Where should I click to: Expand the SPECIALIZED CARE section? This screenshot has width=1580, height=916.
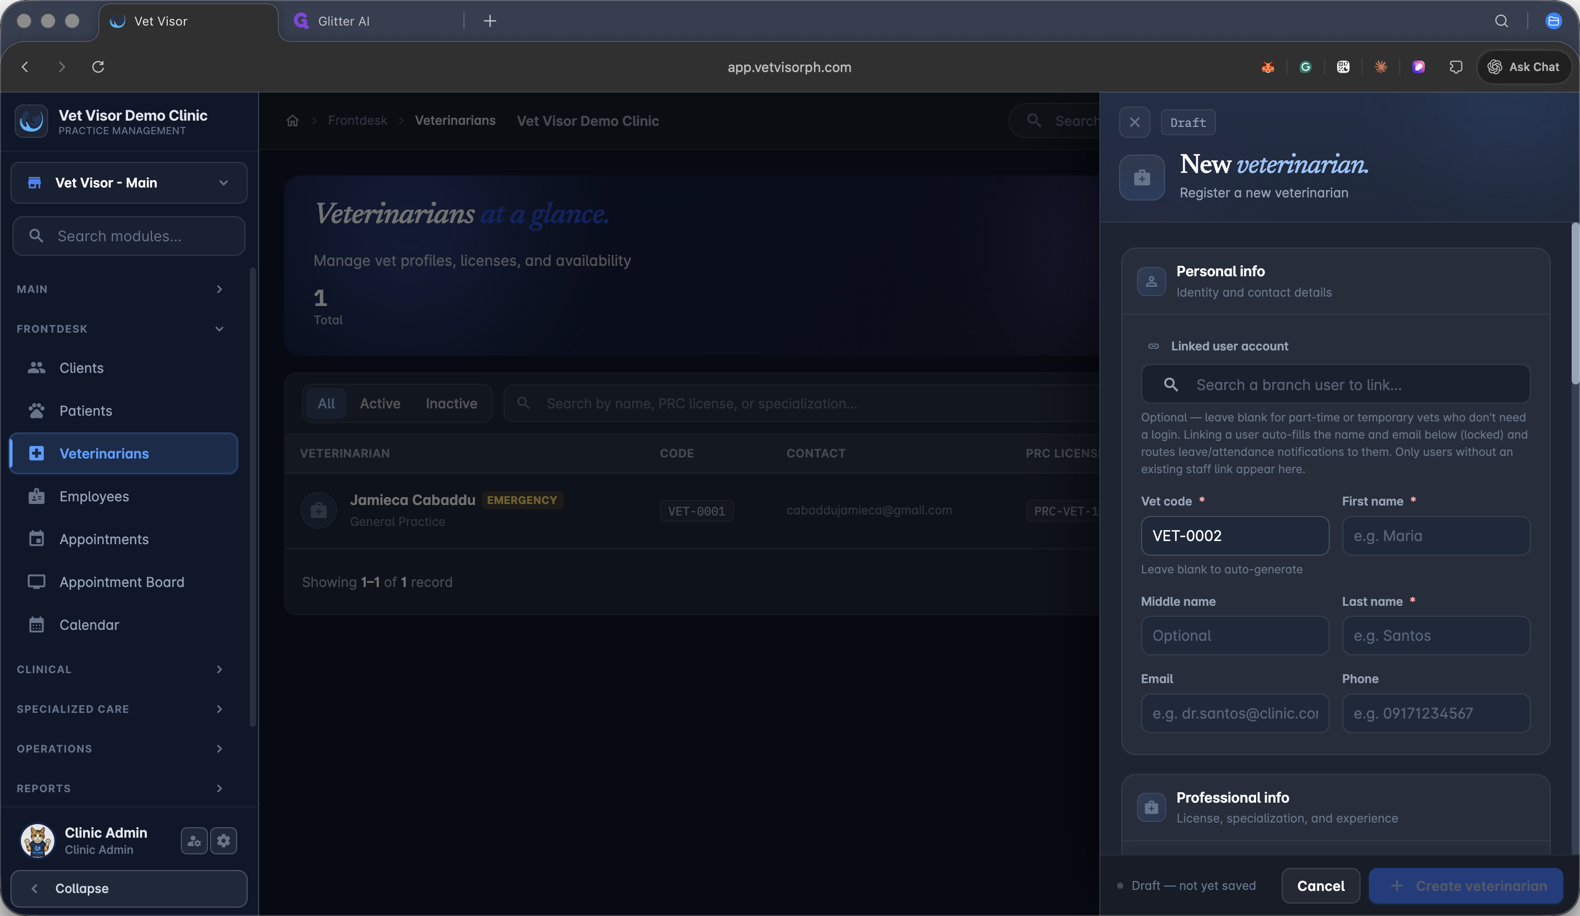[x=120, y=709]
